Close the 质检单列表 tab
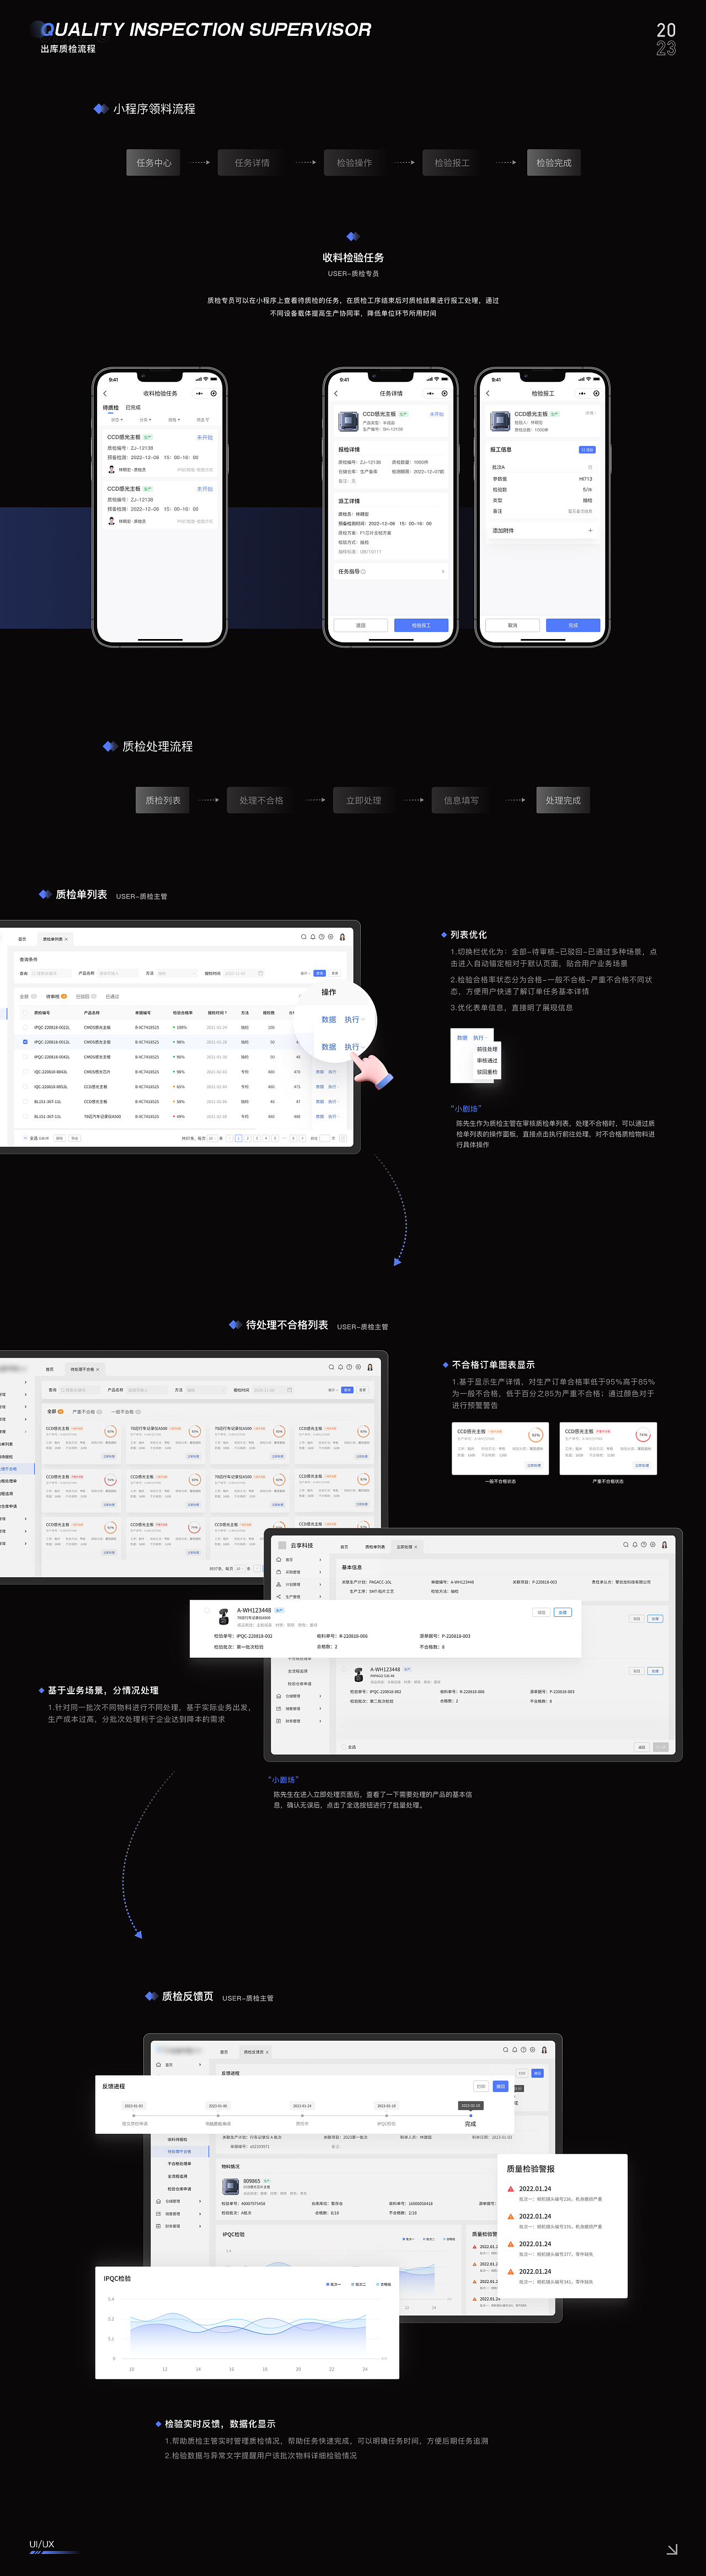This screenshot has height=2576, width=706. (x=66, y=939)
